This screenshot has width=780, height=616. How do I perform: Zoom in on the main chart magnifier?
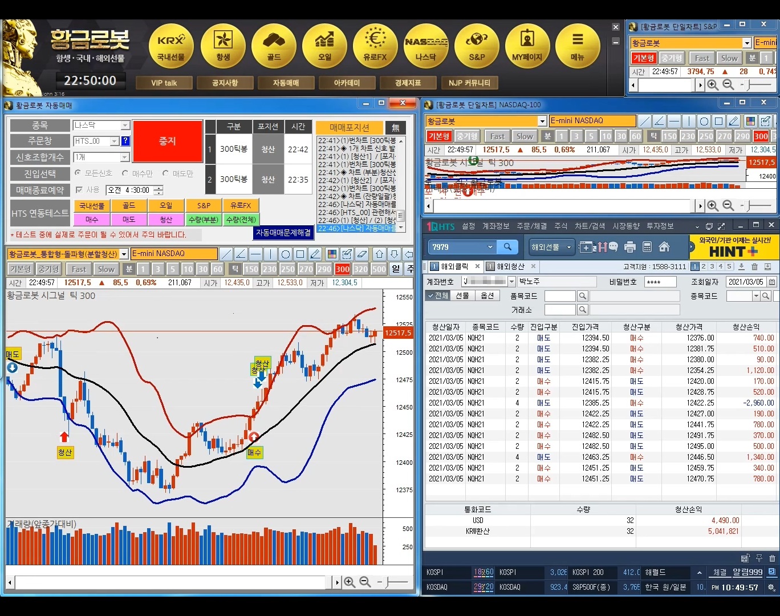[x=350, y=582]
